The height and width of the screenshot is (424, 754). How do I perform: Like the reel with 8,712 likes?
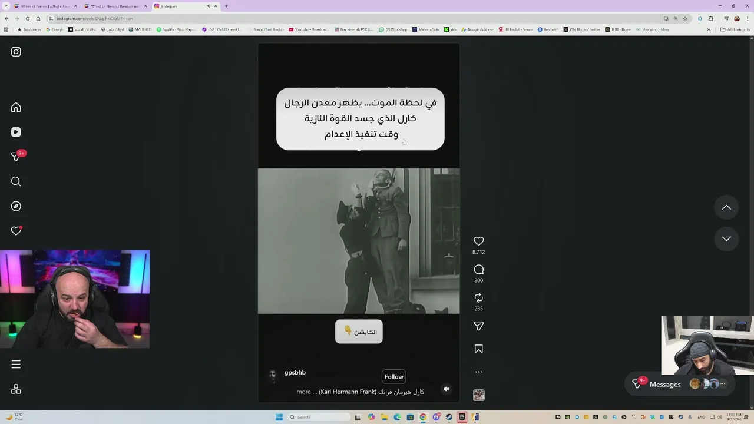coord(478,241)
